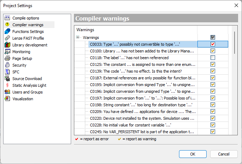
Task: Select Monitoring in the settings list
Action: tap(21, 52)
